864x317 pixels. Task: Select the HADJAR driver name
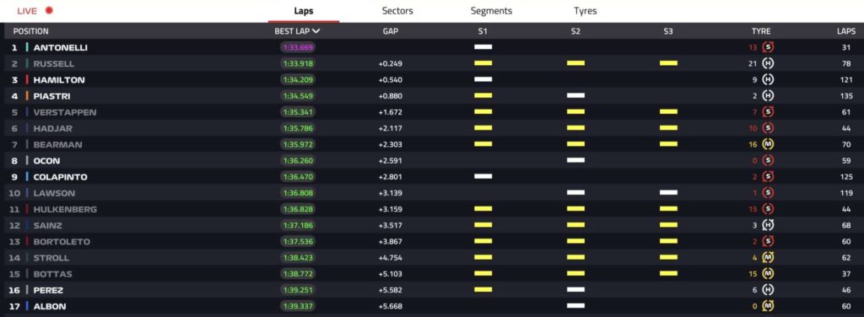coord(53,129)
